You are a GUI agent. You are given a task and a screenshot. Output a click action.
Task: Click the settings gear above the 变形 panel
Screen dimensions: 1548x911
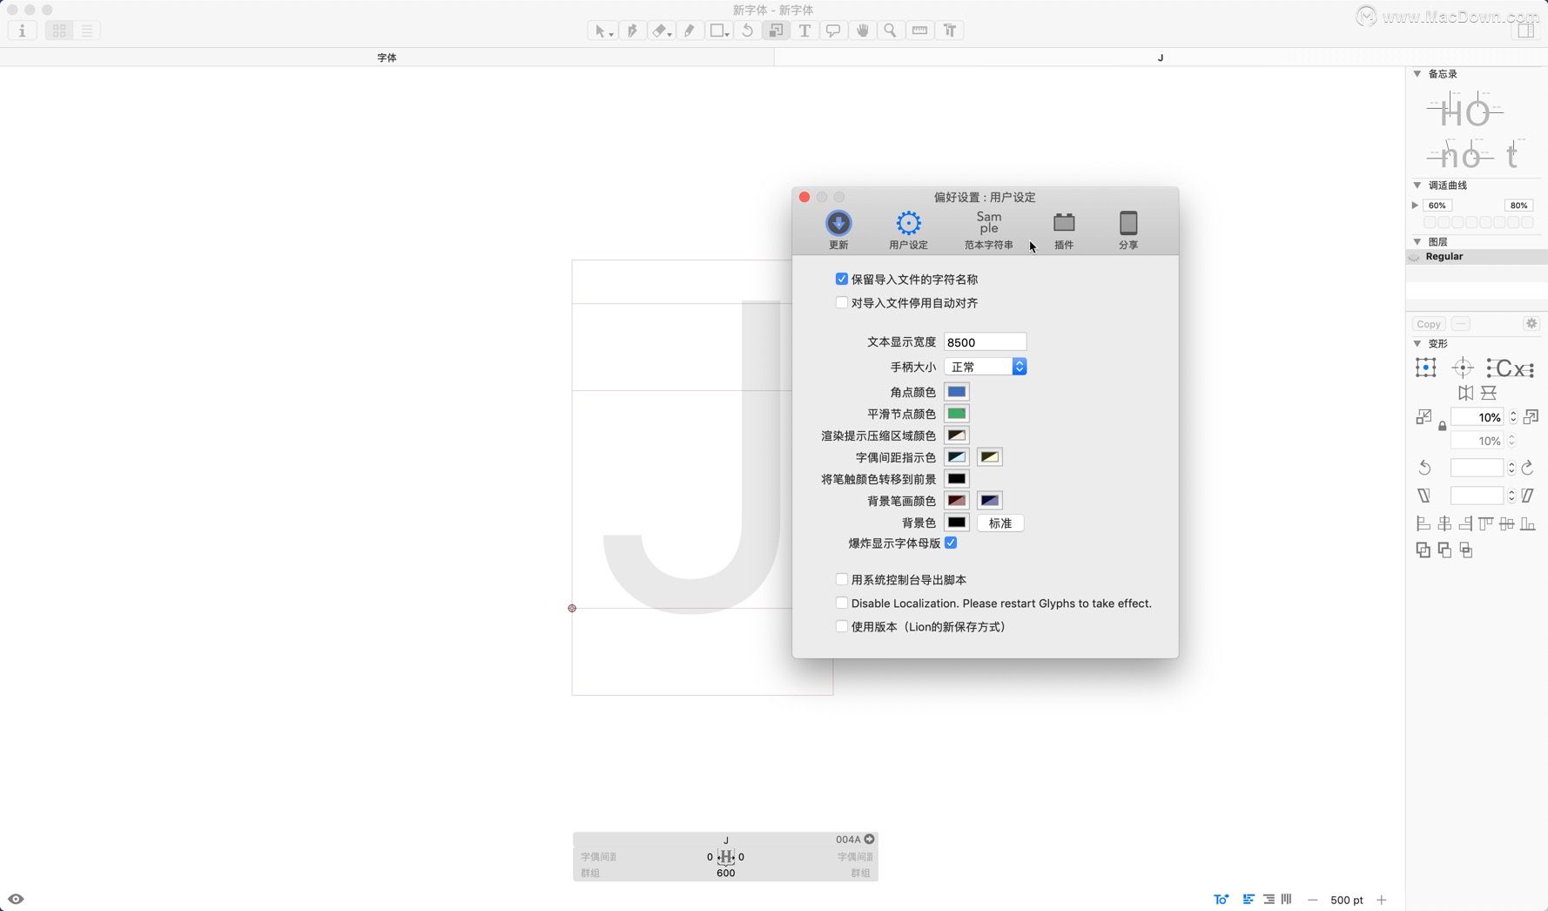(x=1531, y=323)
